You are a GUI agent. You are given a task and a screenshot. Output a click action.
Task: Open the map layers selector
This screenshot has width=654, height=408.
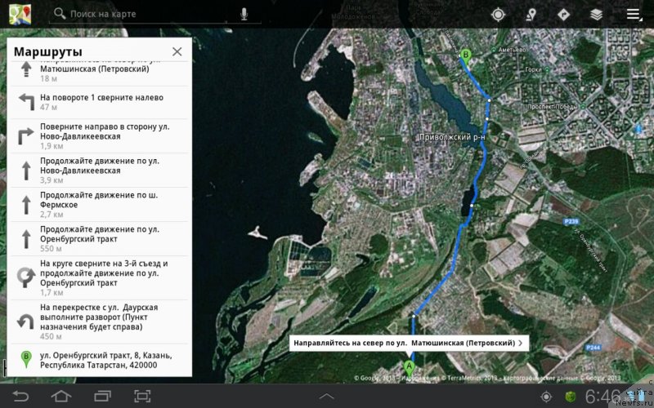pyautogui.click(x=597, y=14)
